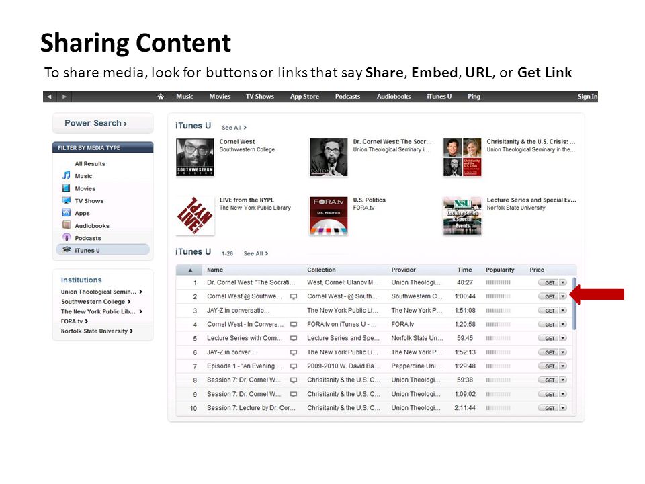Open FORA.tv U.S. Politics artwork

point(329,216)
